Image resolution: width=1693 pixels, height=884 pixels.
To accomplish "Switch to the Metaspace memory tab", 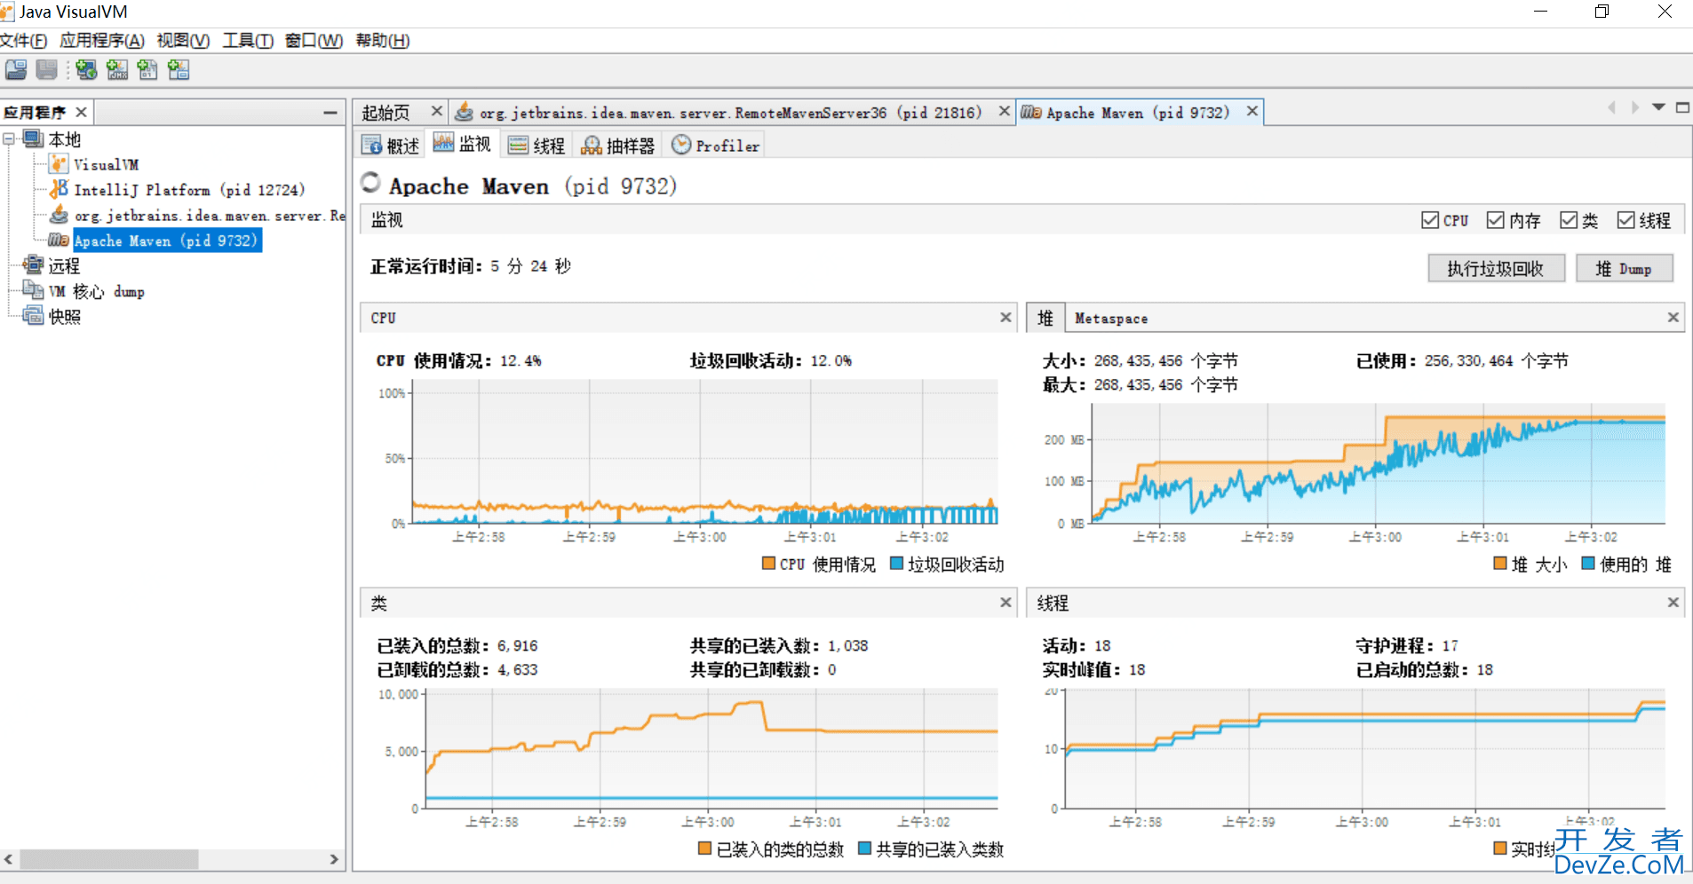I will click(1111, 319).
